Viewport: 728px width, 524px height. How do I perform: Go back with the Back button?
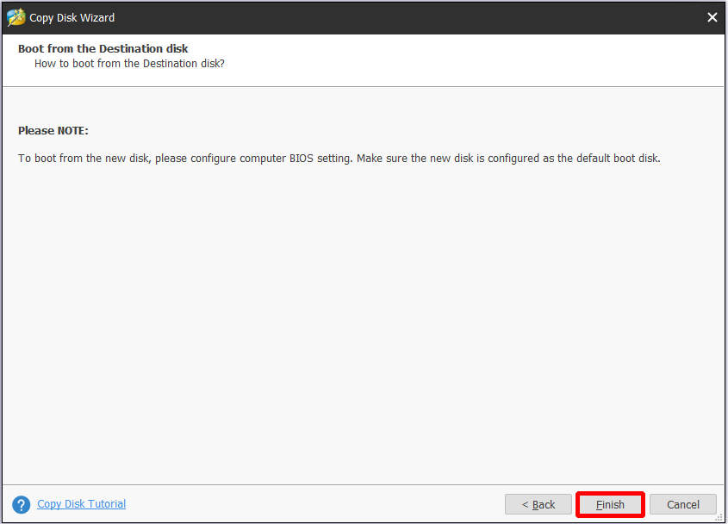(x=538, y=504)
